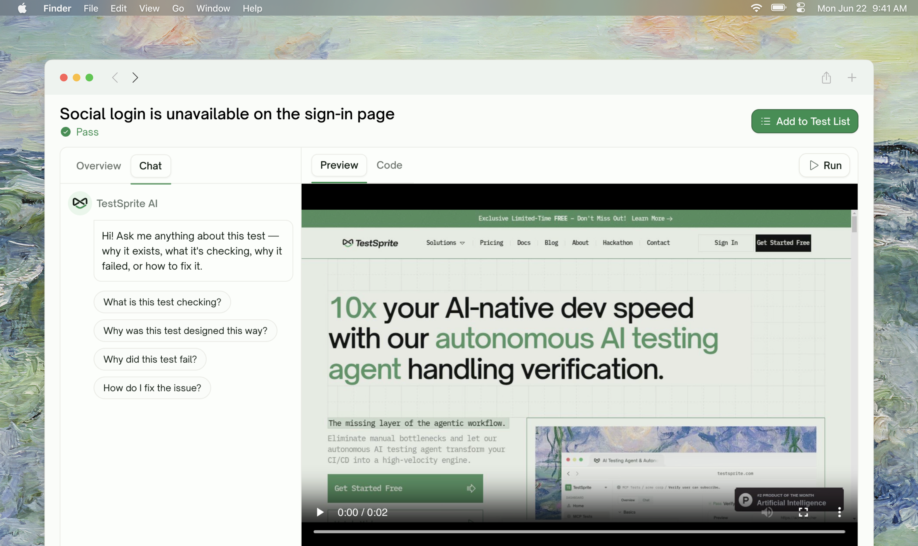
Task: Click the Product Hunt badge in preview
Action: pyautogui.click(x=789, y=500)
